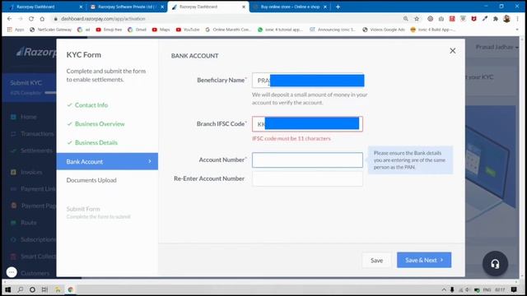Click the Save button

pyautogui.click(x=376, y=261)
